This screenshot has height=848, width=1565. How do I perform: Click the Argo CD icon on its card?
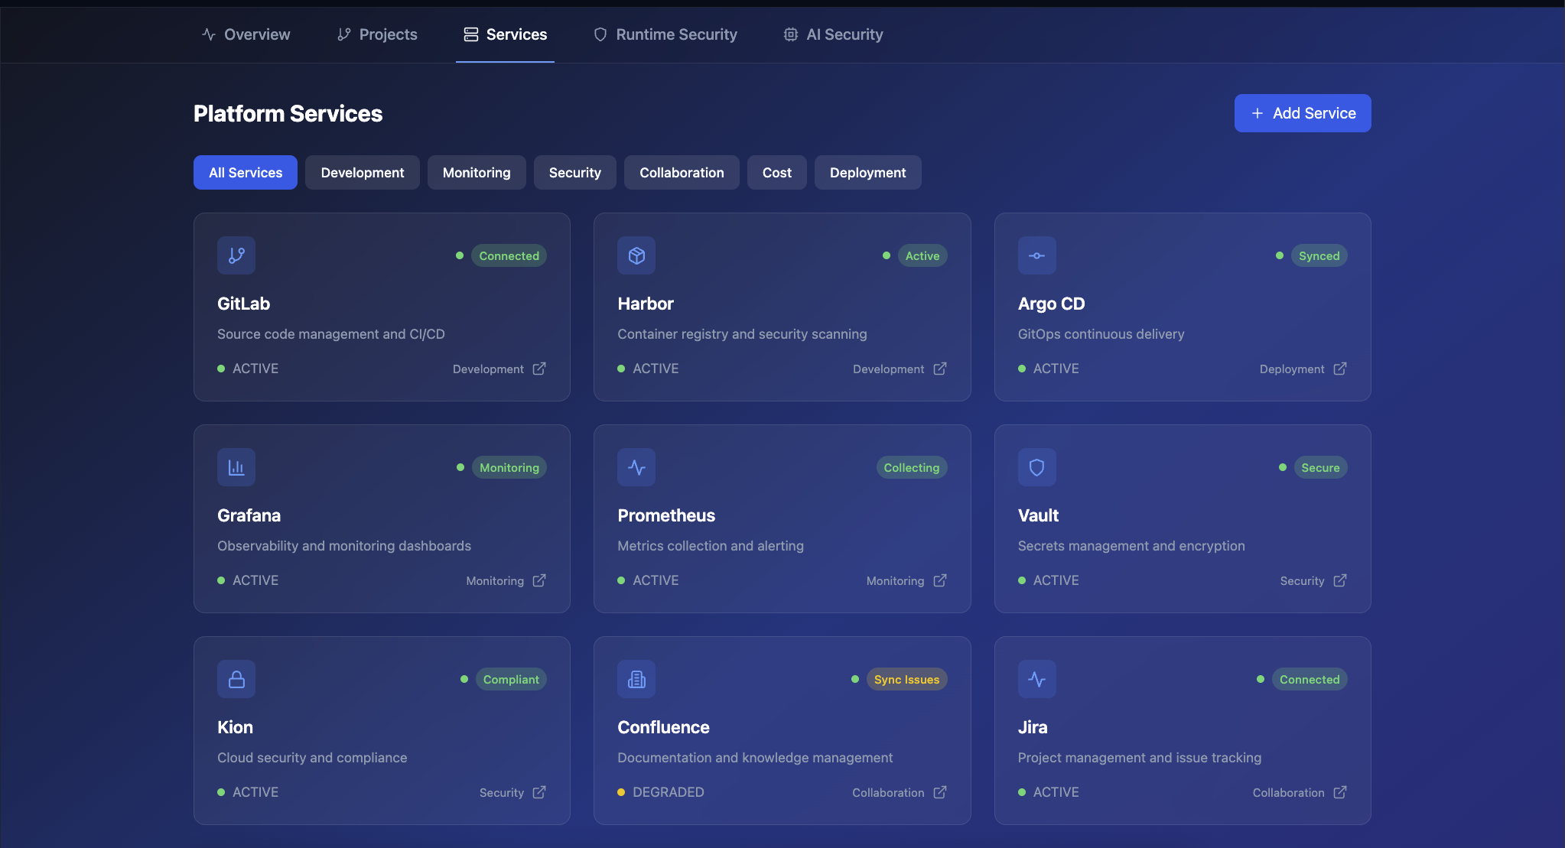pos(1037,255)
